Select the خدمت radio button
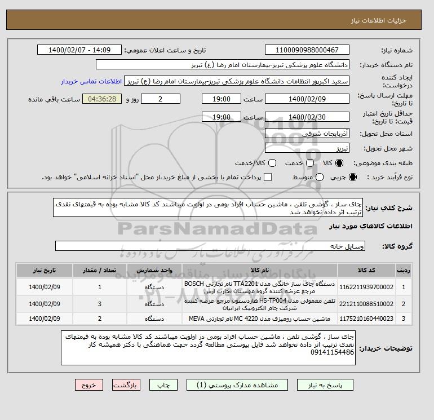This screenshot has width=434, height=420. pos(310,163)
